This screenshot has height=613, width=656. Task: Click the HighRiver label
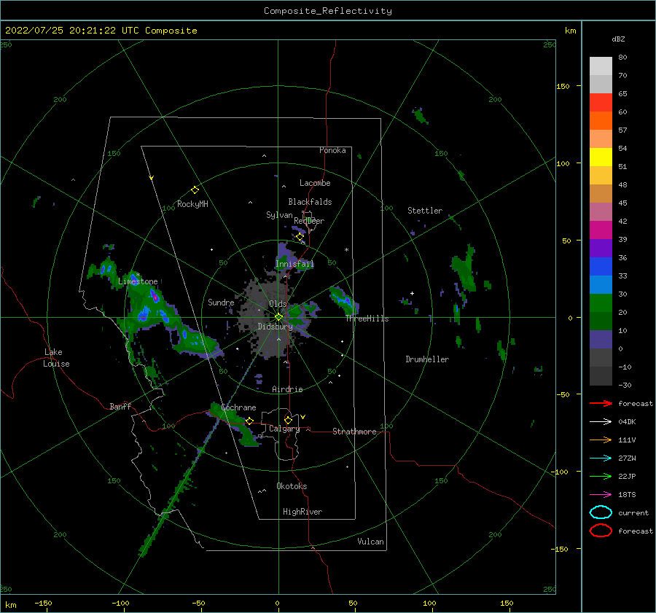302,512
